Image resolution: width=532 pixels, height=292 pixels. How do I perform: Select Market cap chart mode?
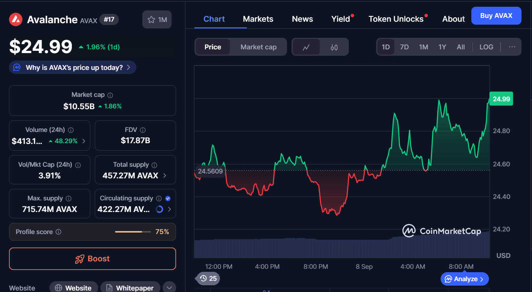(x=259, y=47)
